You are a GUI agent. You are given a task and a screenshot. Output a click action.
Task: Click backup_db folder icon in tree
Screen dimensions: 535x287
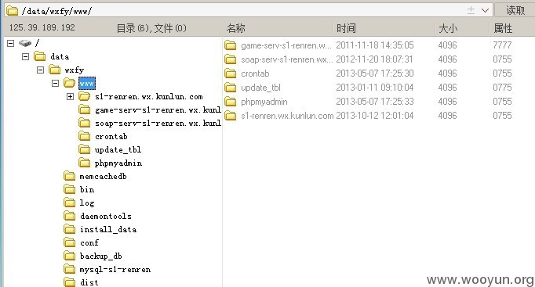click(x=70, y=256)
